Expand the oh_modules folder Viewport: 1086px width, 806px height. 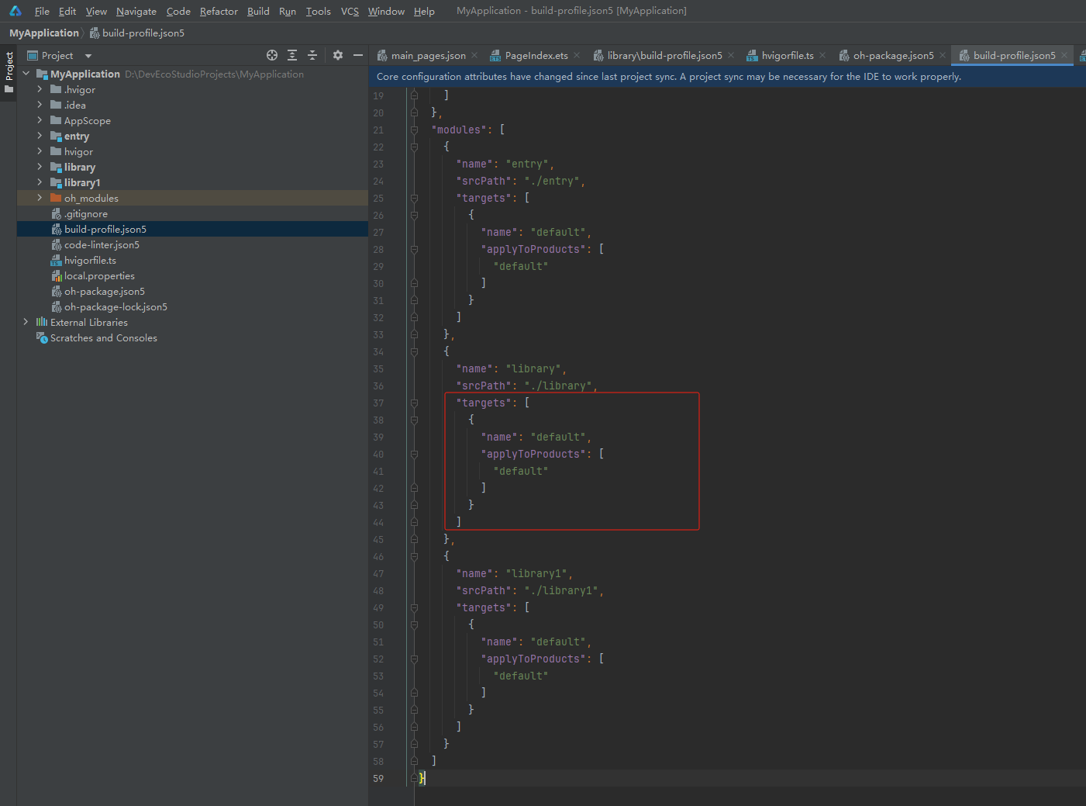[40, 198]
